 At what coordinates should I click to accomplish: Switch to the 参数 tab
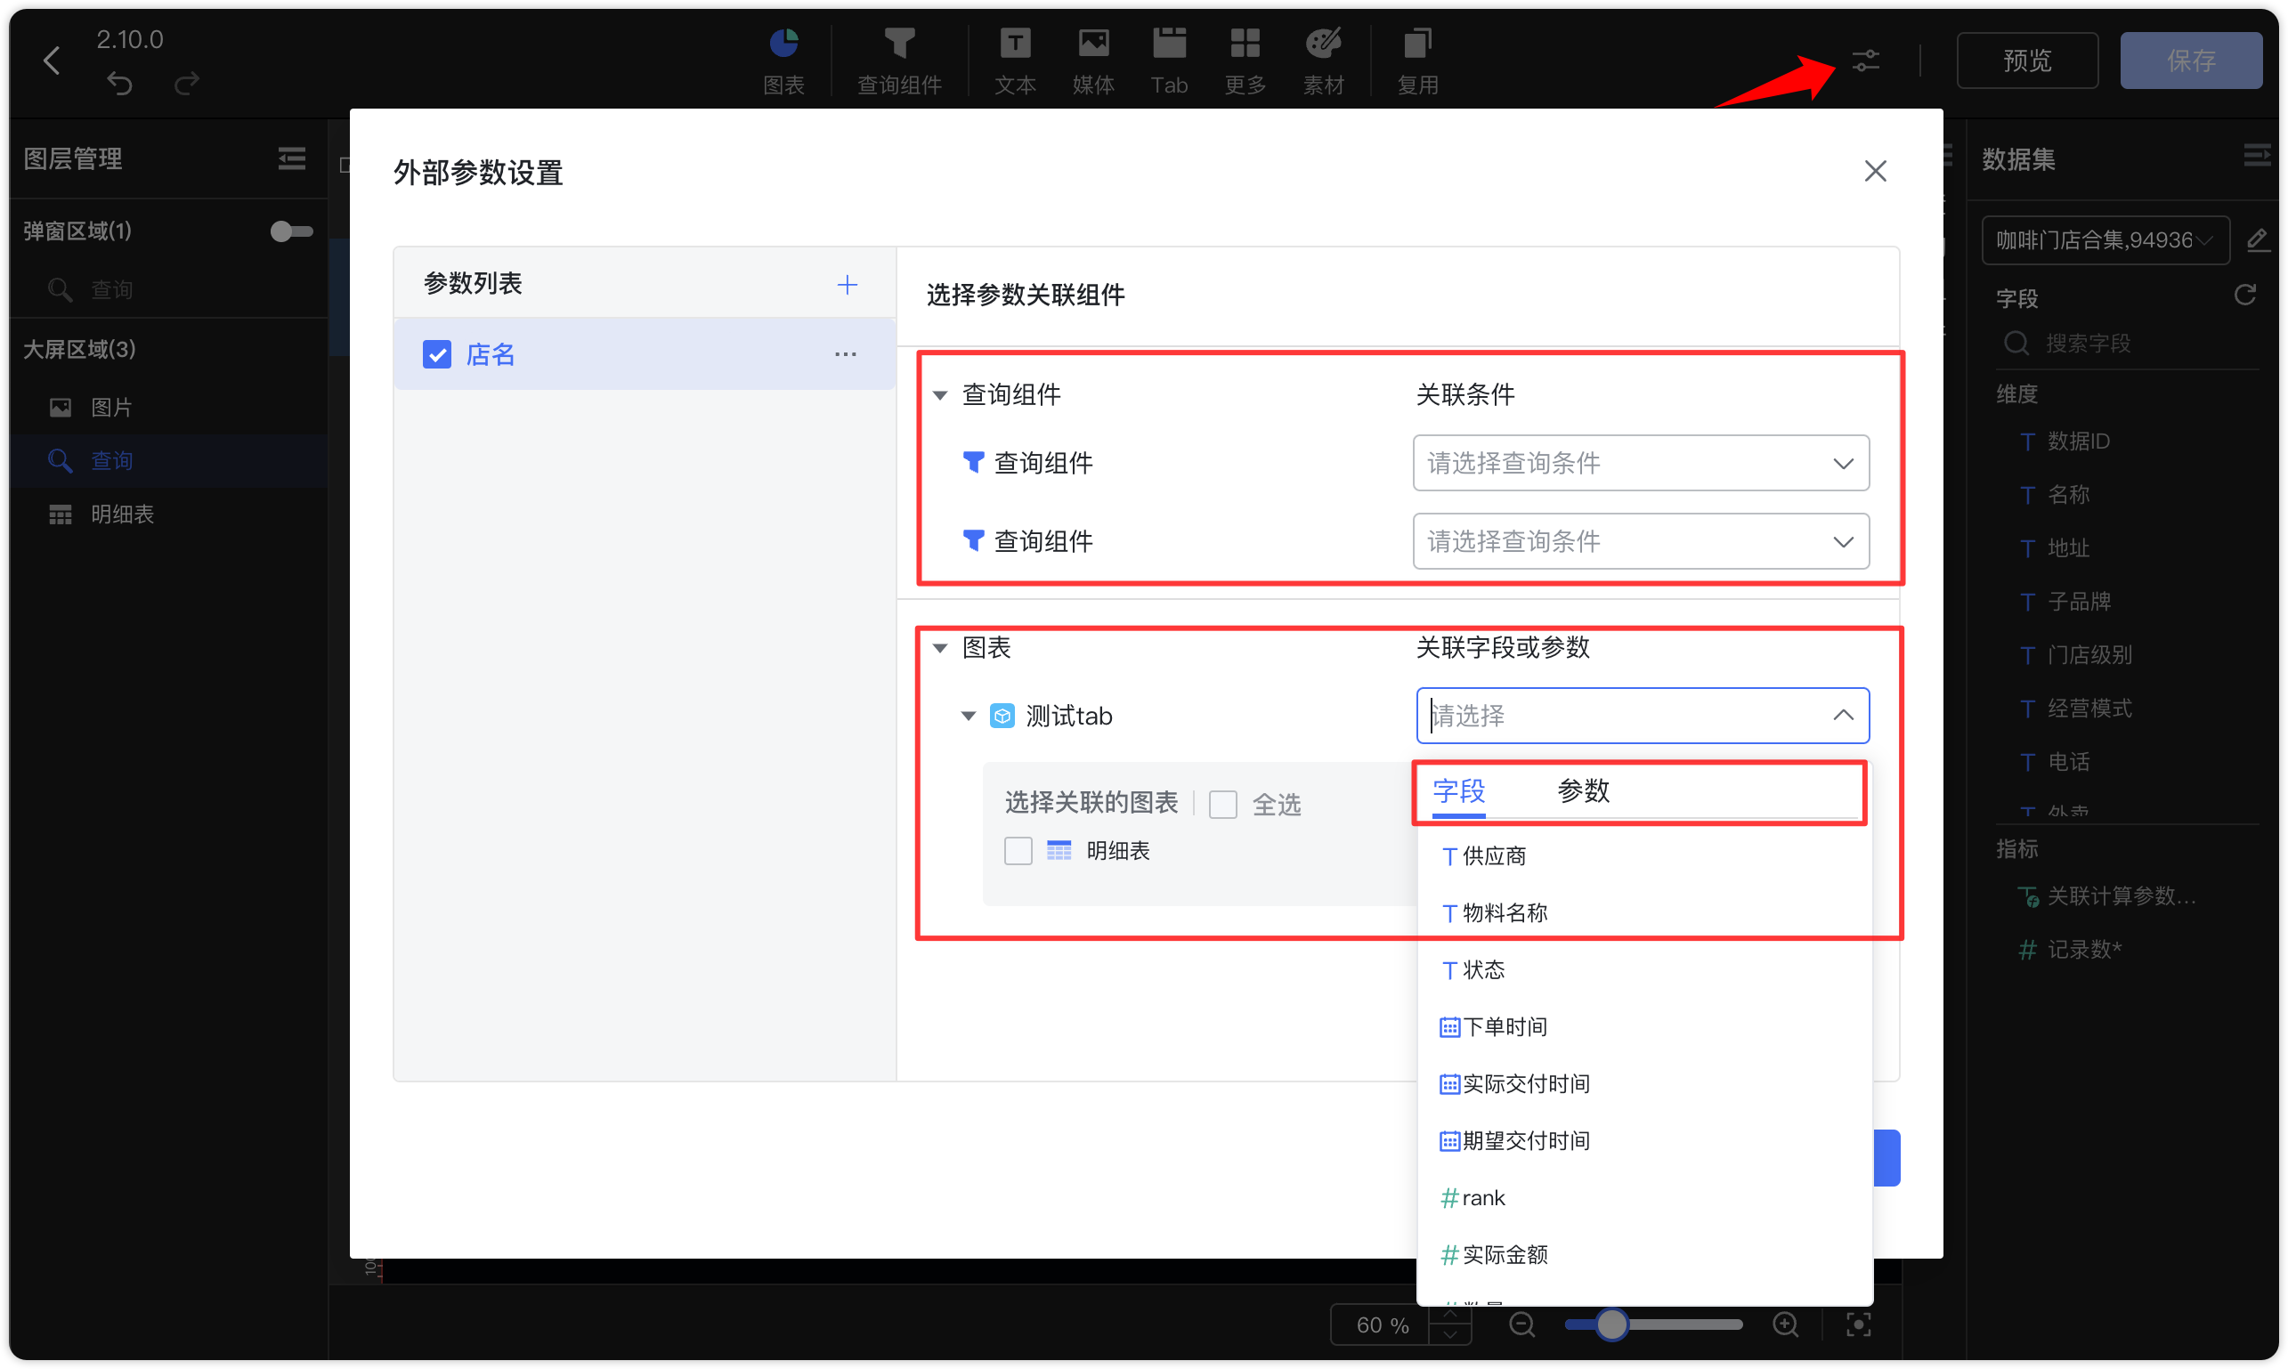1583,791
